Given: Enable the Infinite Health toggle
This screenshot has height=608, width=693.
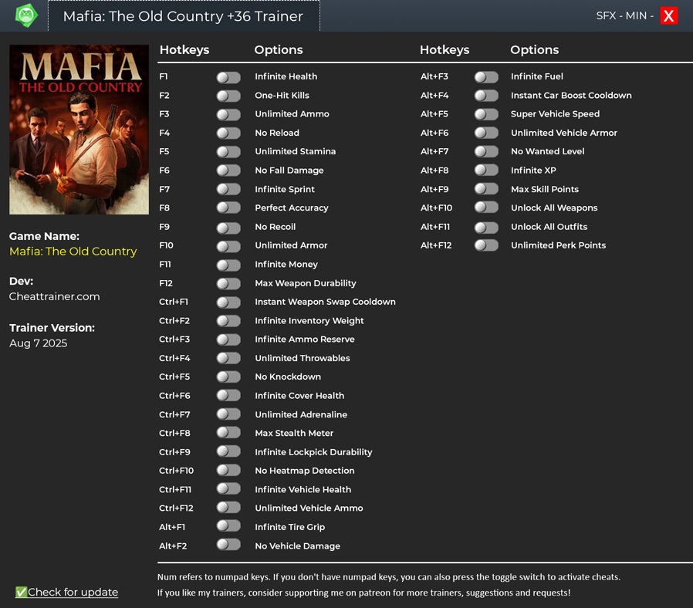Looking at the screenshot, I should [228, 77].
